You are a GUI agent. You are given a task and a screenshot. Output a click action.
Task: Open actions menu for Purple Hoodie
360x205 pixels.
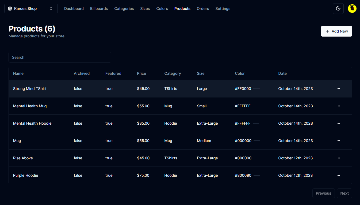[x=338, y=175]
